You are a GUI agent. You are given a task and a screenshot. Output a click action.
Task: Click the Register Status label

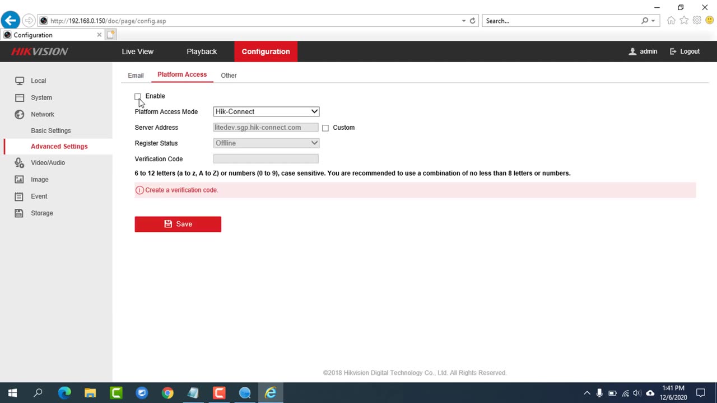pyautogui.click(x=156, y=143)
